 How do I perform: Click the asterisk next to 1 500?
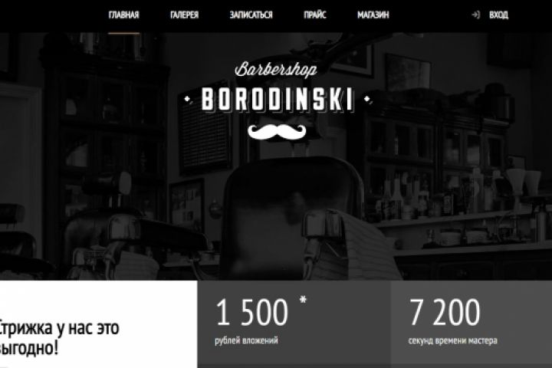[x=303, y=301]
